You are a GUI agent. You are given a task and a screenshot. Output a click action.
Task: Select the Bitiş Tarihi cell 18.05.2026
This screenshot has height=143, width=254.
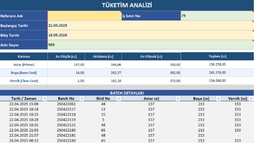(151, 35)
